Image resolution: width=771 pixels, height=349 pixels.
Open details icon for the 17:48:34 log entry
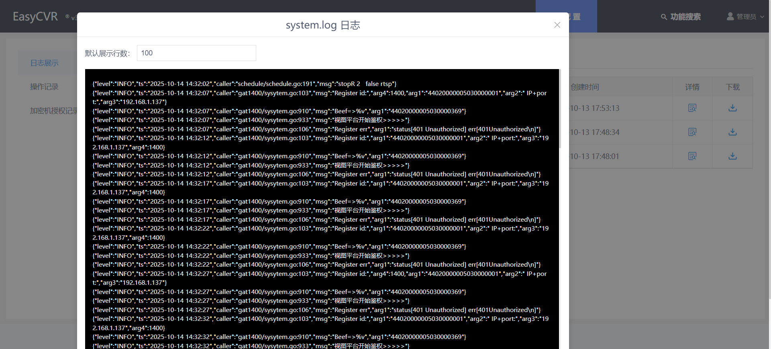point(692,132)
